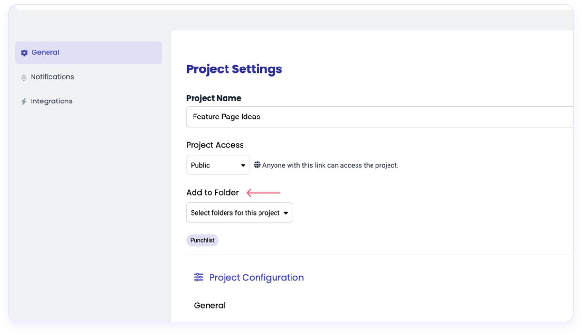Click the Add to Folder label
The image size is (582, 335).
pyautogui.click(x=212, y=193)
